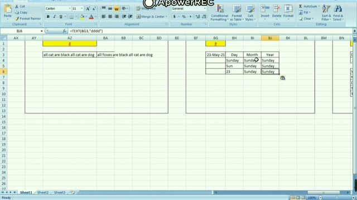Click in the formula bar
The image size is (357, 200).
(210, 31)
